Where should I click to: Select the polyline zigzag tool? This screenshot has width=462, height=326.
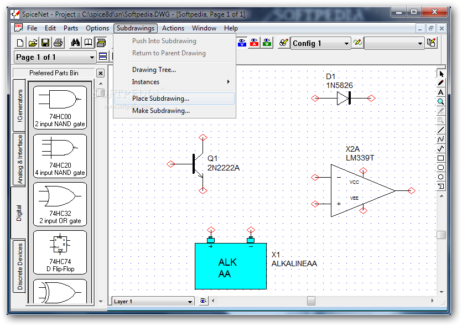click(441, 149)
